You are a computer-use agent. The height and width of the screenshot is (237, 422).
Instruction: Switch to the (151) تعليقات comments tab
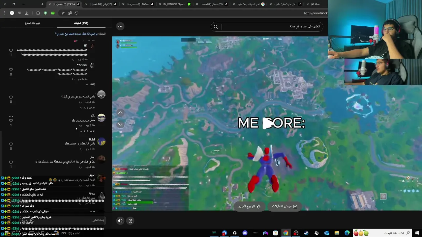click(x=81, y=23)
